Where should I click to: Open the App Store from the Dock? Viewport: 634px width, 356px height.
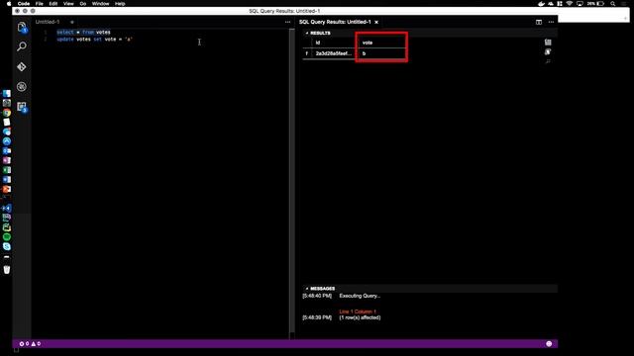point(7,141)
